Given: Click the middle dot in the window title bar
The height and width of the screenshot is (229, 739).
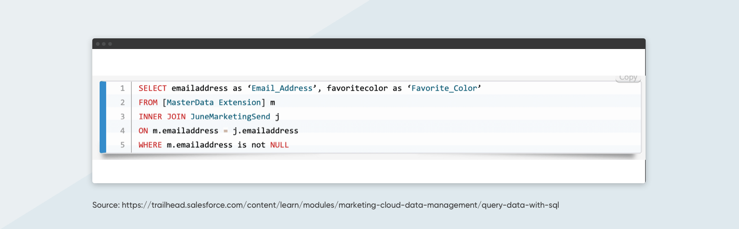Looking at the screenshot, I should click(x=104, y=44).
